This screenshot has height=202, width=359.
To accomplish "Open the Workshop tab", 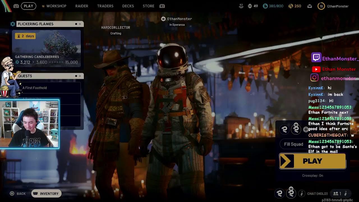I will pos(56,6).
